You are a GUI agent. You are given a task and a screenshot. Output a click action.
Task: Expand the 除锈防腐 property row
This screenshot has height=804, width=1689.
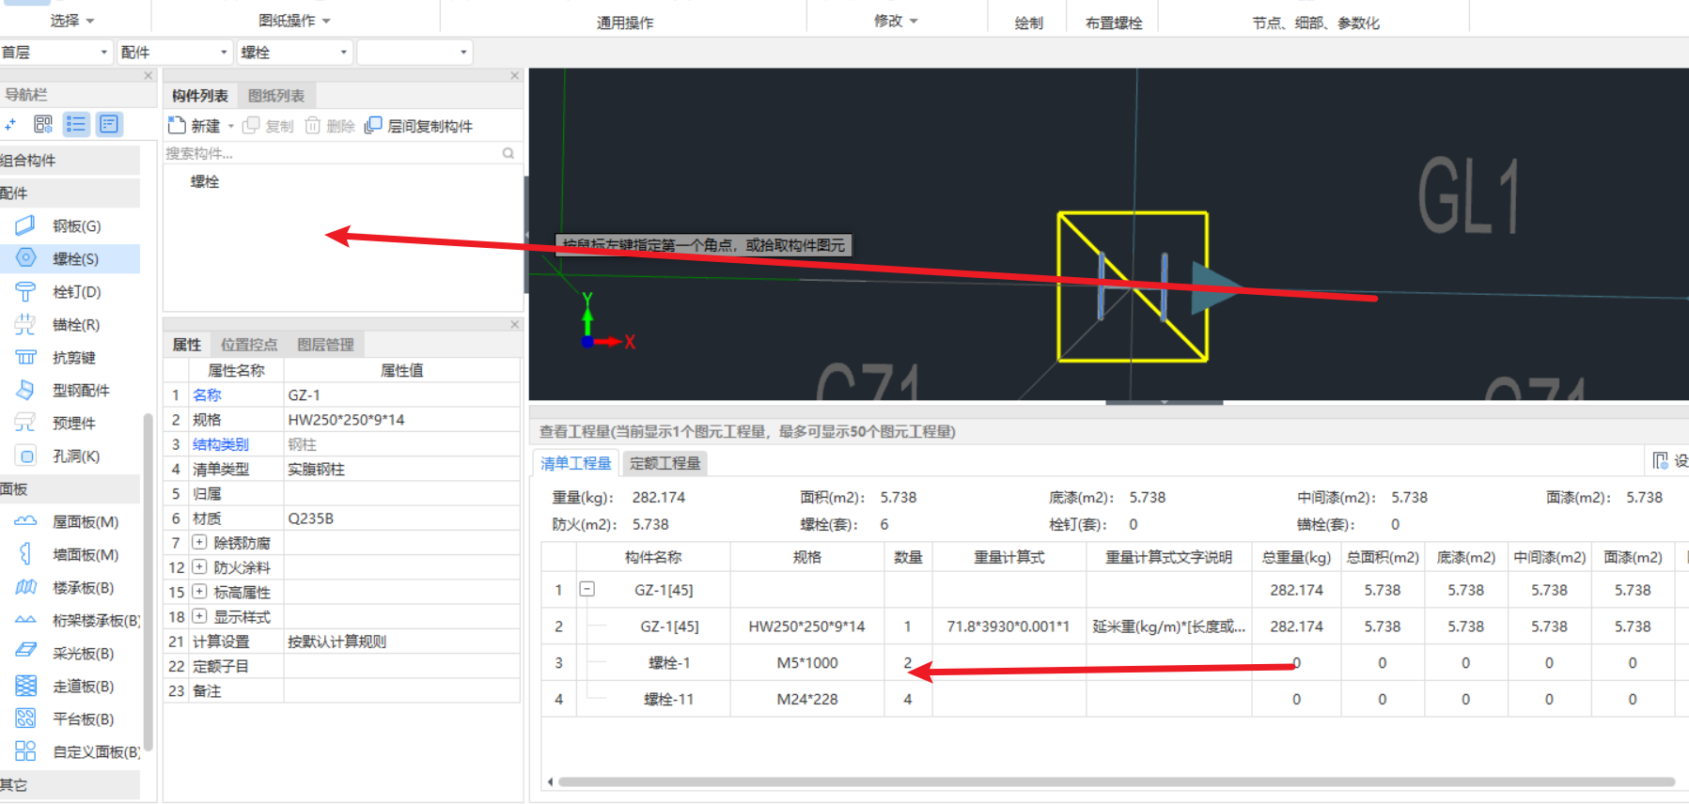(199, 542)
